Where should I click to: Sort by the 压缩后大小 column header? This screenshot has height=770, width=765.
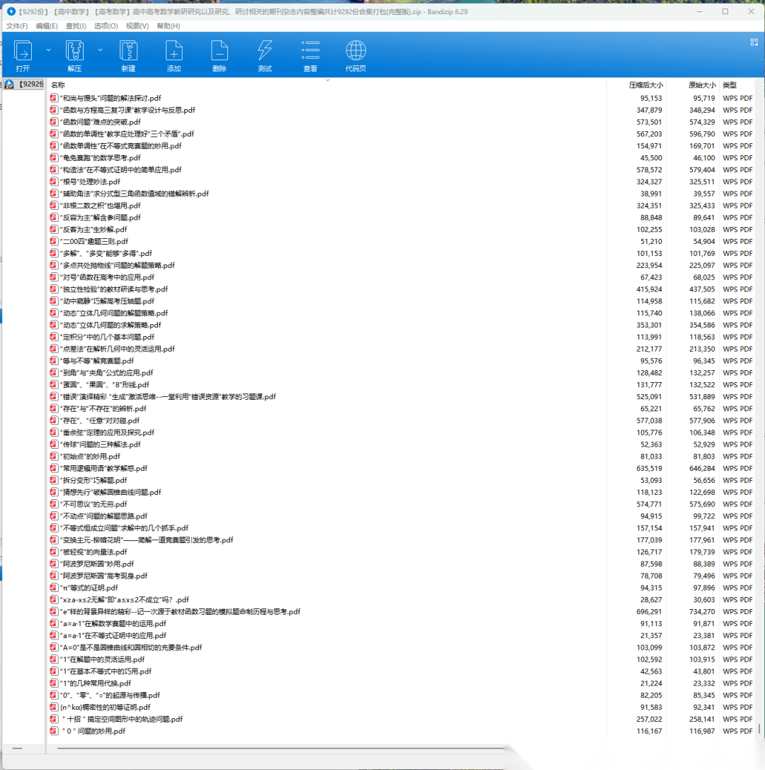click(645, 85)
